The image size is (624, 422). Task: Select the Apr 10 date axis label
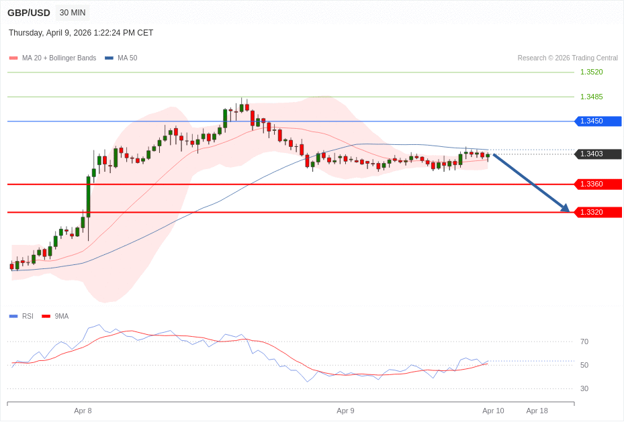click(493, 411)
